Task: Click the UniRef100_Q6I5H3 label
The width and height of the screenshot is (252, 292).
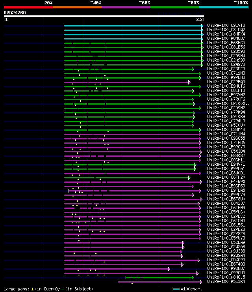Action: click(x=226, y=221)
